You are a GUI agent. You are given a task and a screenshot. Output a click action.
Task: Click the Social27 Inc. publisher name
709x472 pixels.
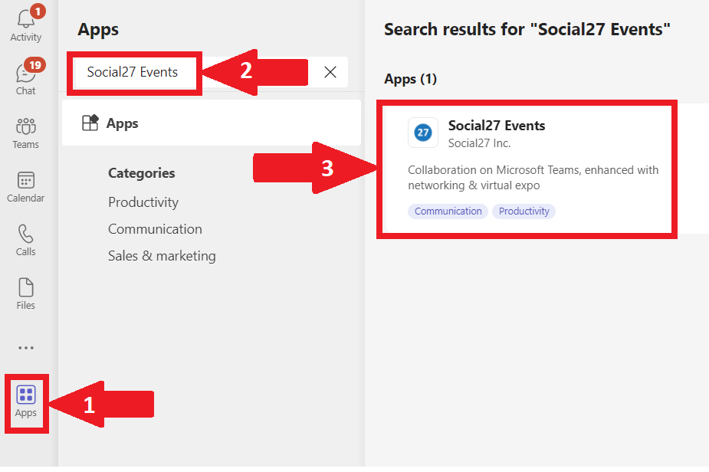click(479, 143)
